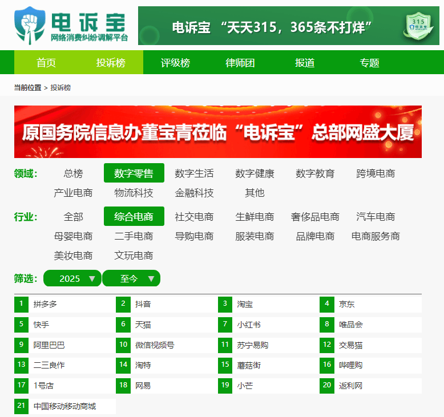
Task: Open the red 董宝青莅临 banner
Action: 218,132
